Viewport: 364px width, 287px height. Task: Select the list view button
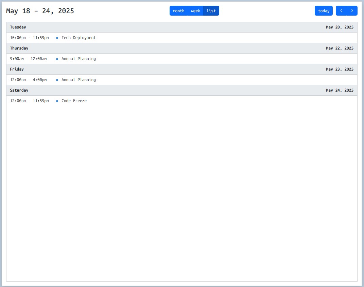(211, 11)
